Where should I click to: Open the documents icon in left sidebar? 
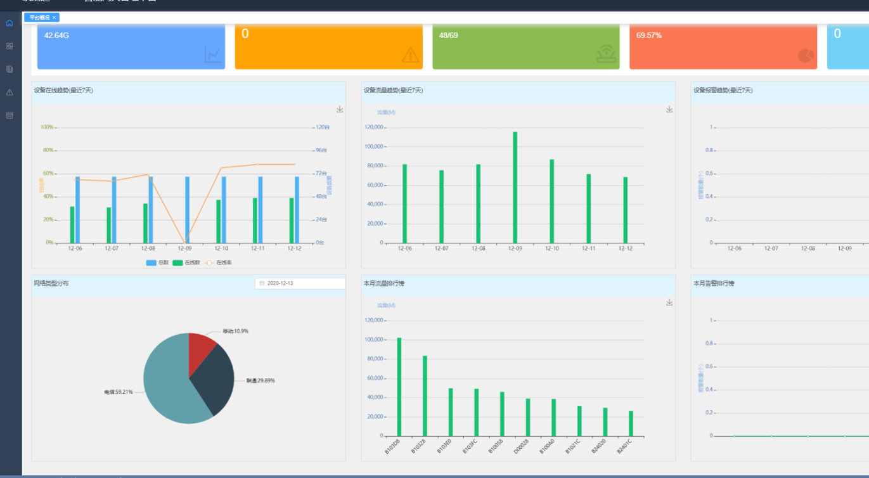(10, 69)
